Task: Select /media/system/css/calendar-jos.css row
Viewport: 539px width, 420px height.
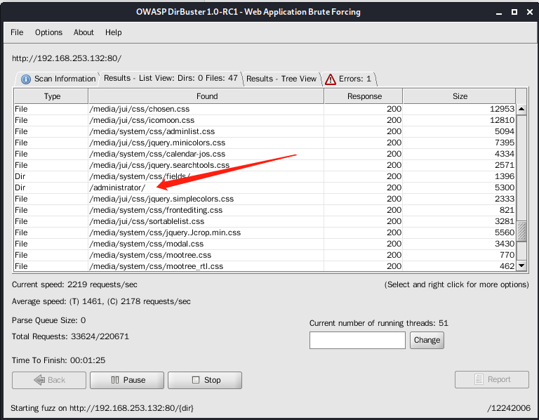Action: coord(265,154)
